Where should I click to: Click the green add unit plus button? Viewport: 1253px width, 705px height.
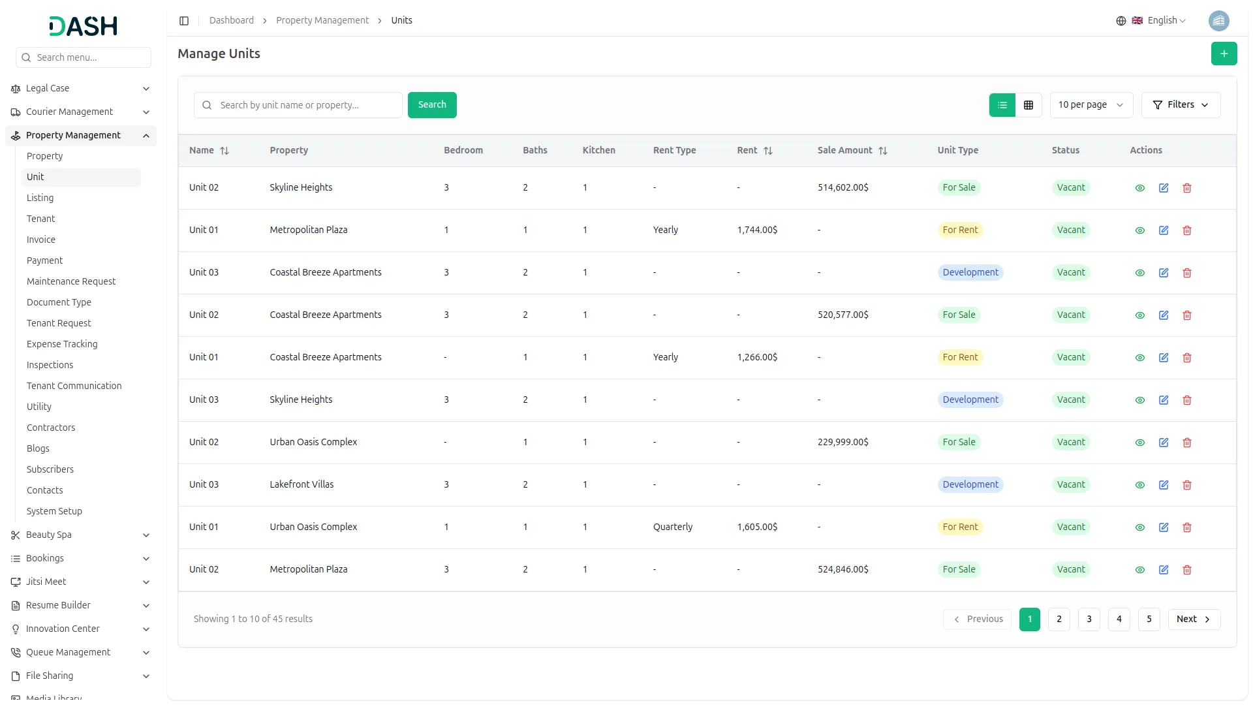[x=1224, y=54]
